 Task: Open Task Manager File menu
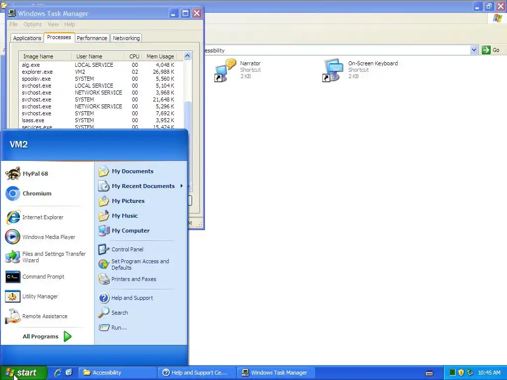[x=13, y=24]
